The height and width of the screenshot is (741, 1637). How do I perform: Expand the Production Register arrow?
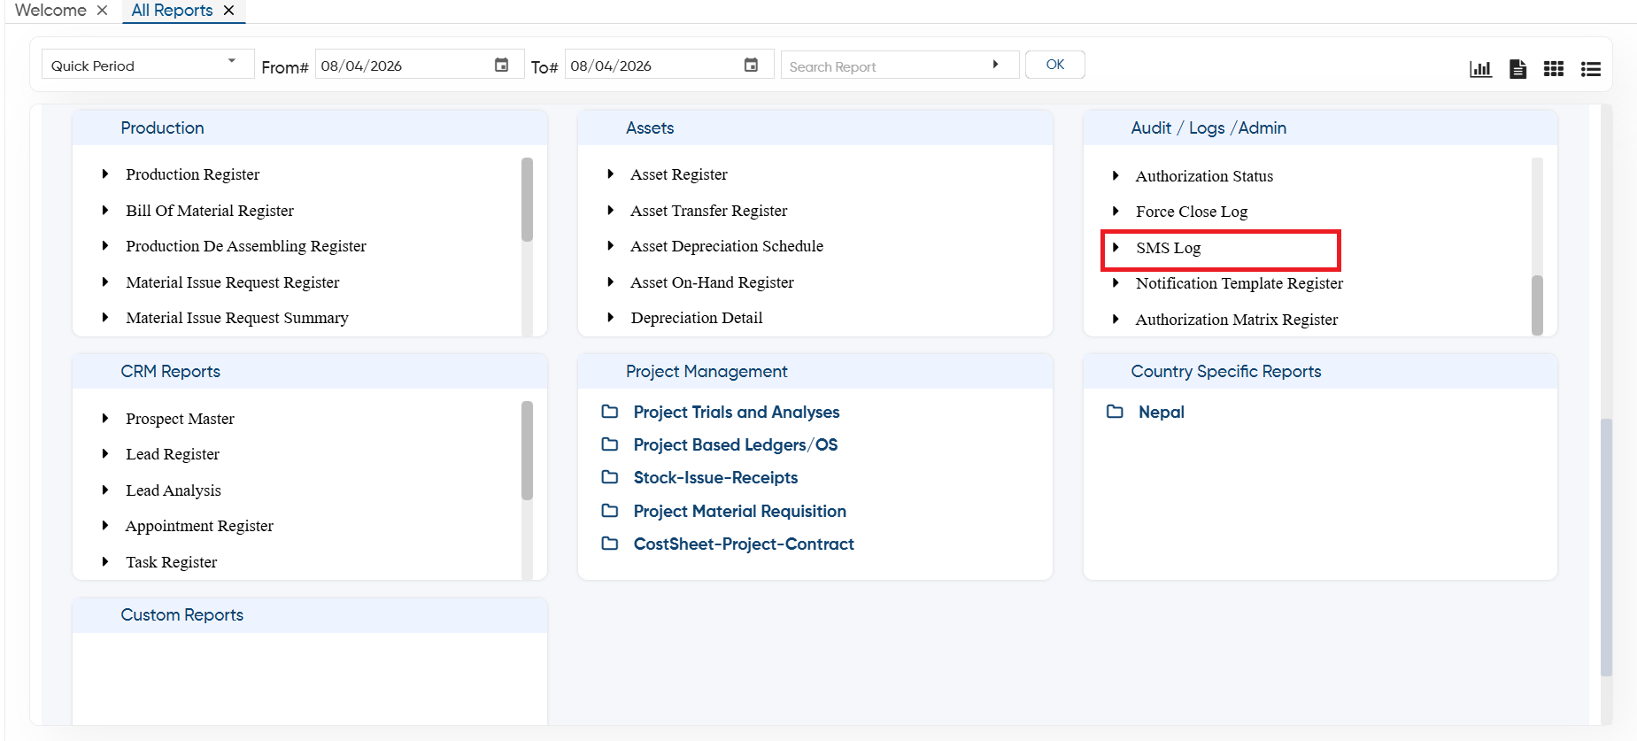[105, 174]
